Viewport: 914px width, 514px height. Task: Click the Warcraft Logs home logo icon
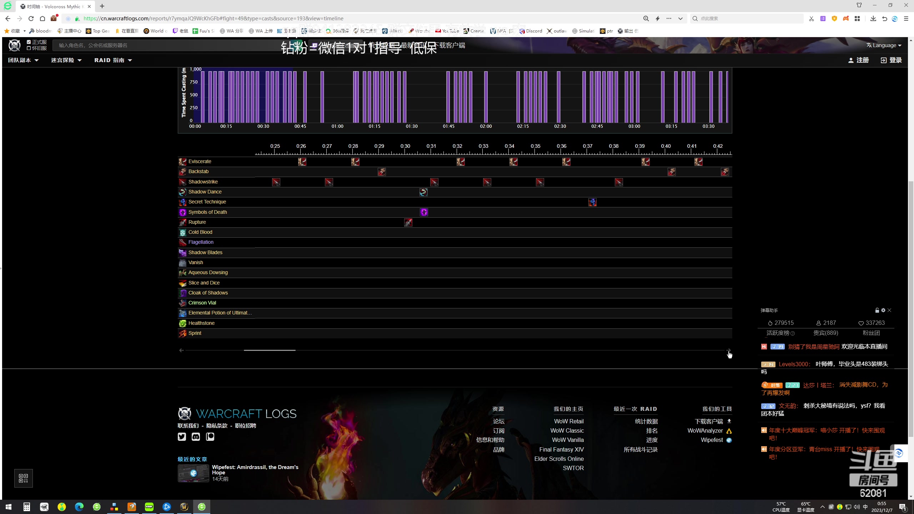14,45
